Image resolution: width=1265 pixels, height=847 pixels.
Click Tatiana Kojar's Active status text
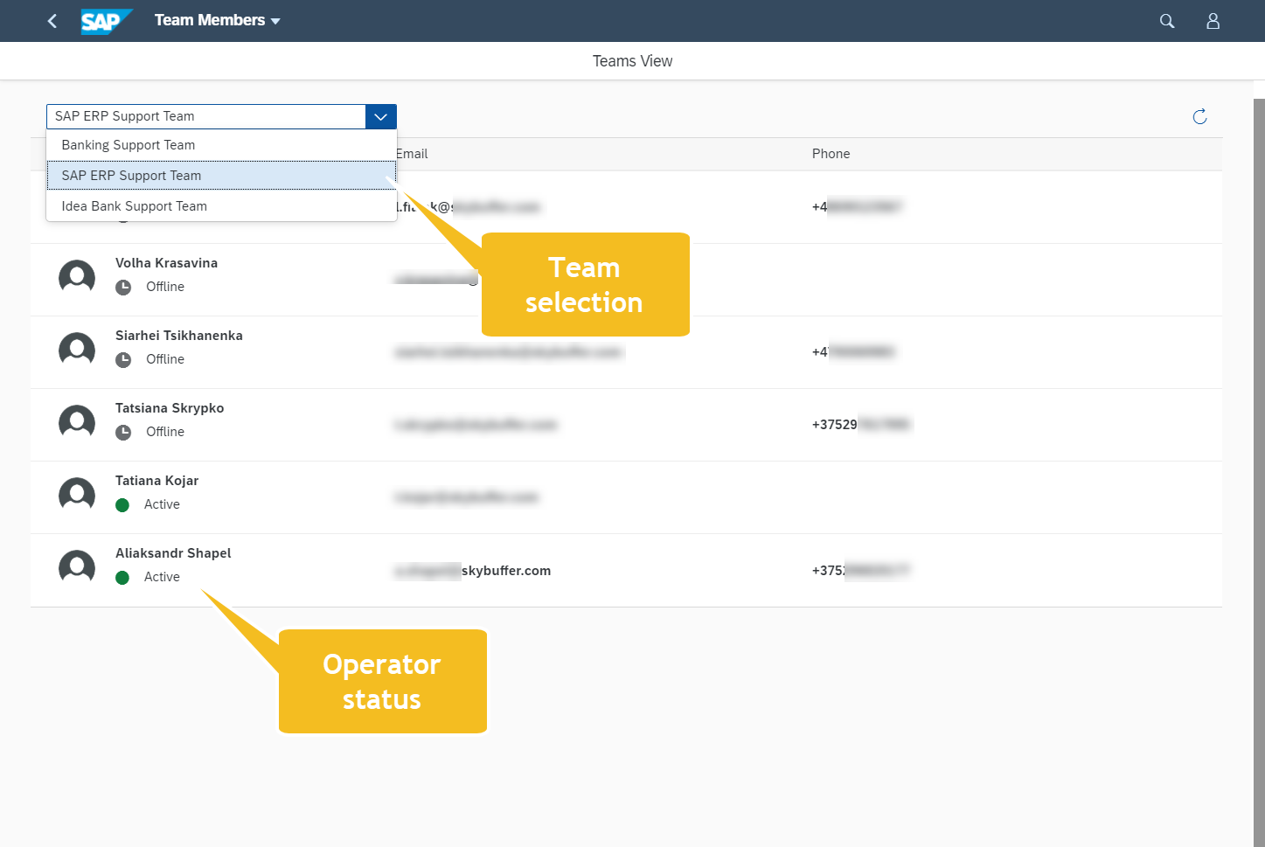(x=162, y=504)
